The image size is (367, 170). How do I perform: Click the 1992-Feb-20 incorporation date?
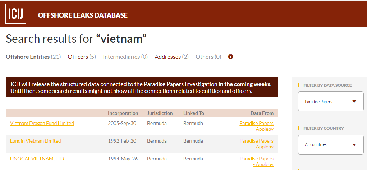[122, 141]
